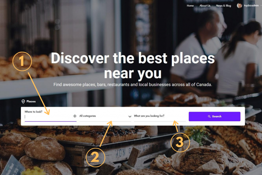262x175 pixels.
Task: Click the topbizadmin username link
Action: pos(251,6)
